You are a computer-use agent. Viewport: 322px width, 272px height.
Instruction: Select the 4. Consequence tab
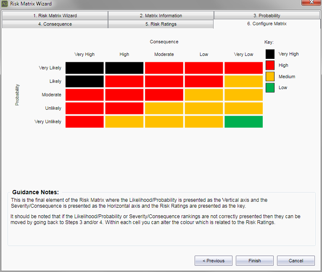tap(55, 24)
